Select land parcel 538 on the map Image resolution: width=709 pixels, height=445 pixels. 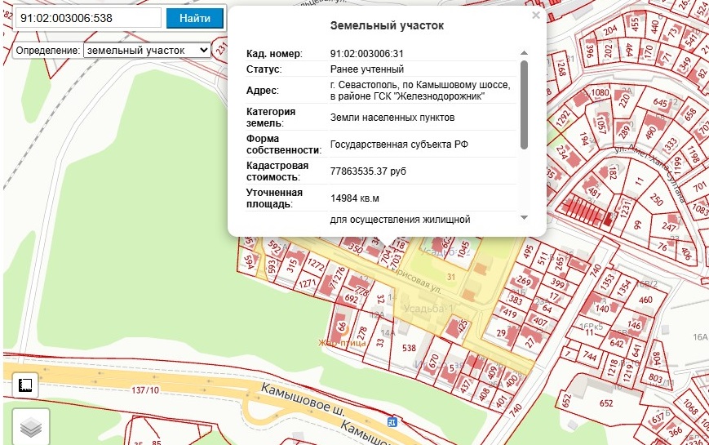click(410, 348)
